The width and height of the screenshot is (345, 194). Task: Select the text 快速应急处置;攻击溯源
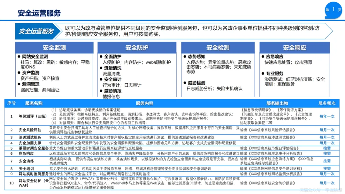288,63
